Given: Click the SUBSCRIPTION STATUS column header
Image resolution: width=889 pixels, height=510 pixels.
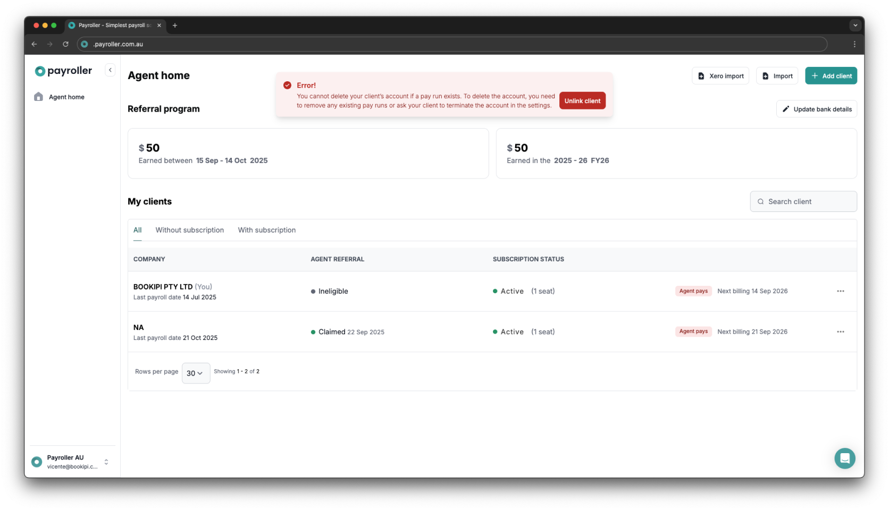Looking at the screenshot, I should (x=529, y=259).
